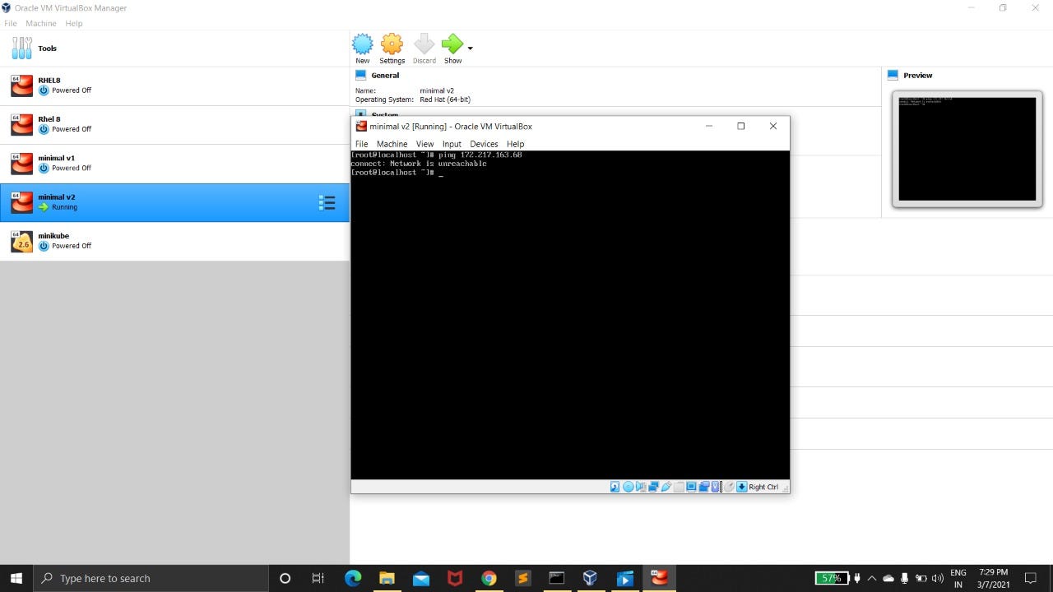1053x592 pixels.
Task: Open the minimal v2 machine tools menu icon
Action: (x=327, y=202)
